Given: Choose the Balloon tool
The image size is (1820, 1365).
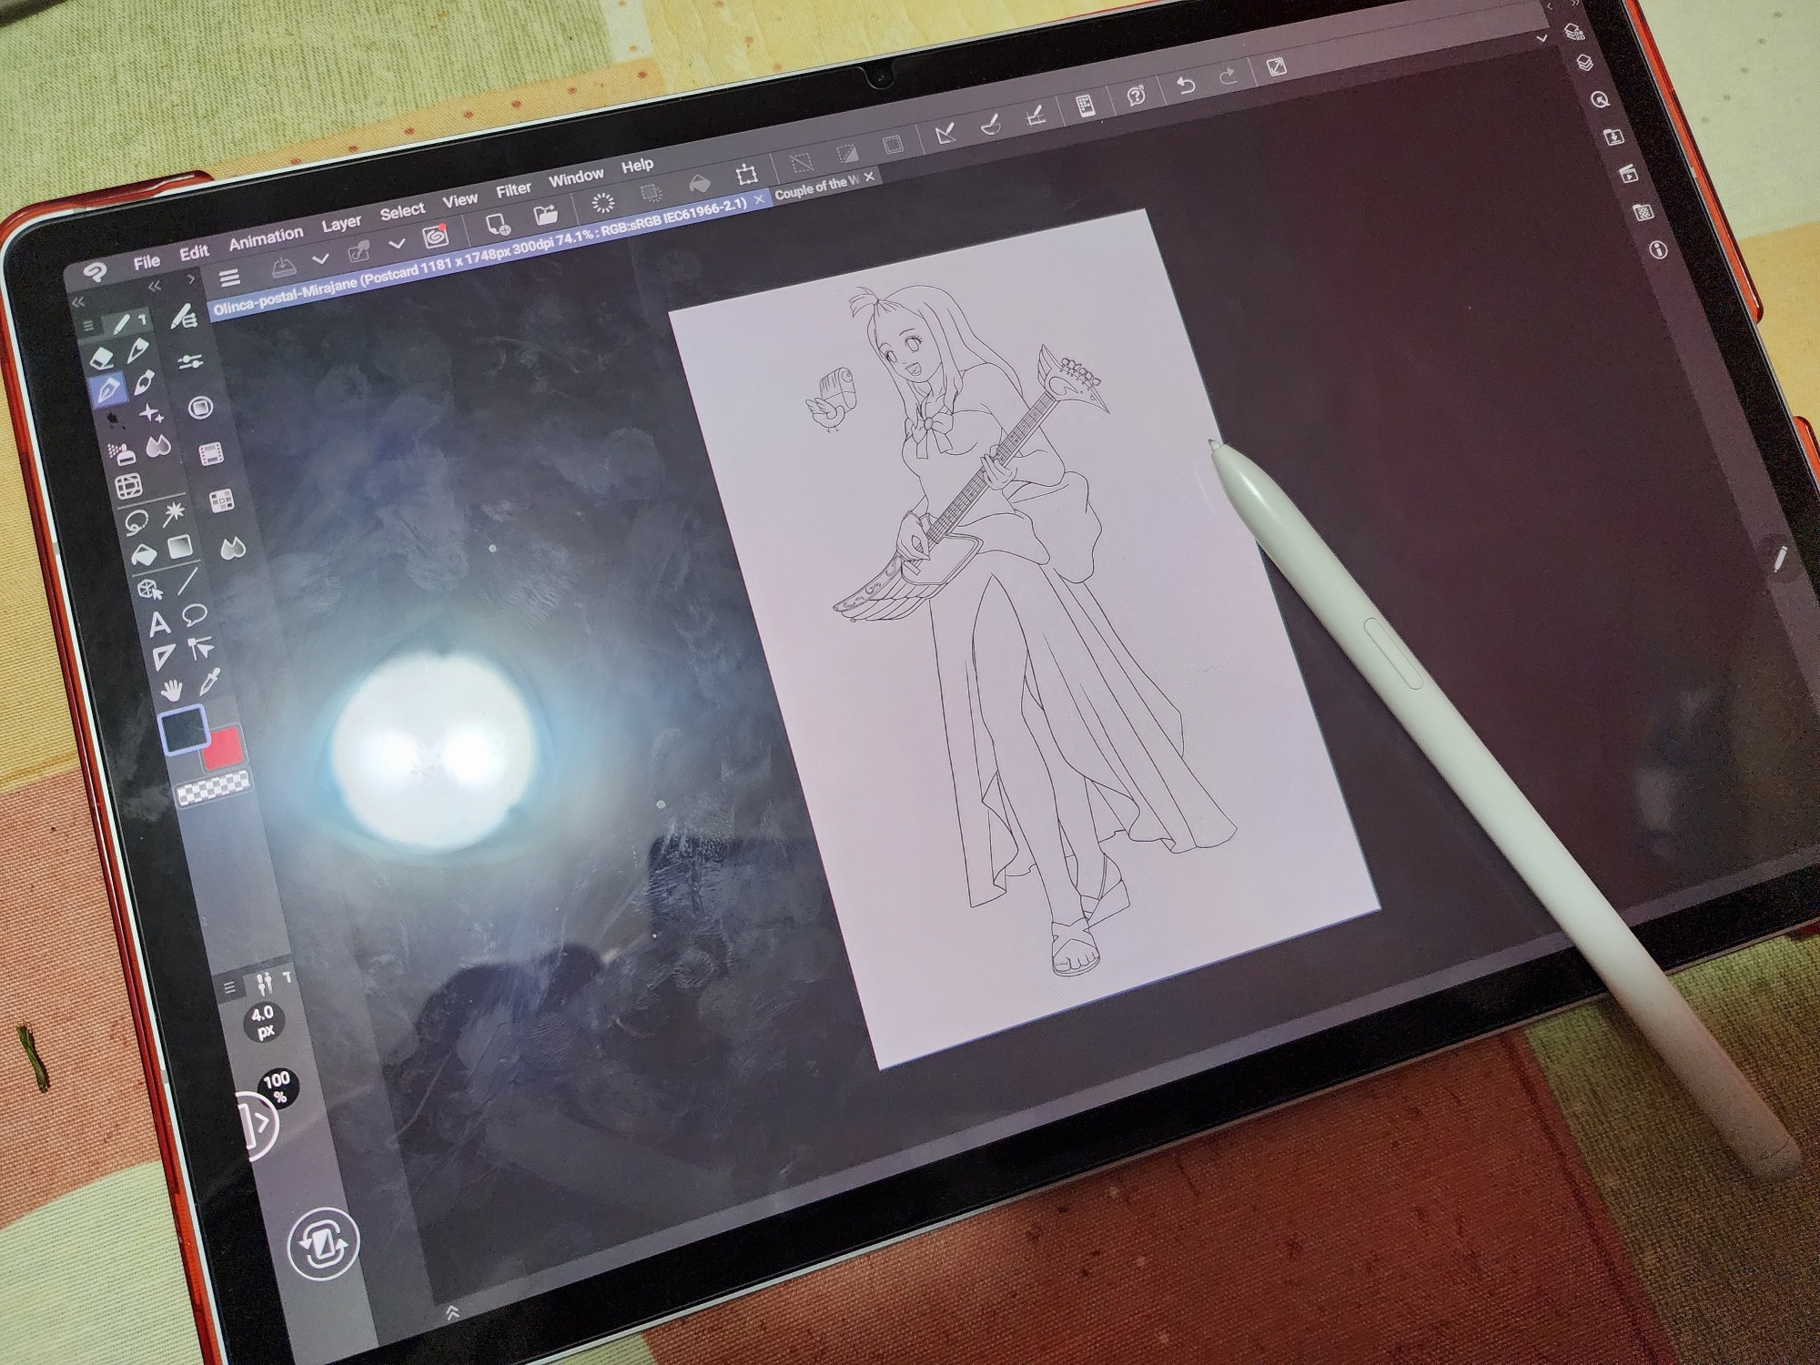Looking at the screenshot, I should pyautogui.click(x=194, y=616).
